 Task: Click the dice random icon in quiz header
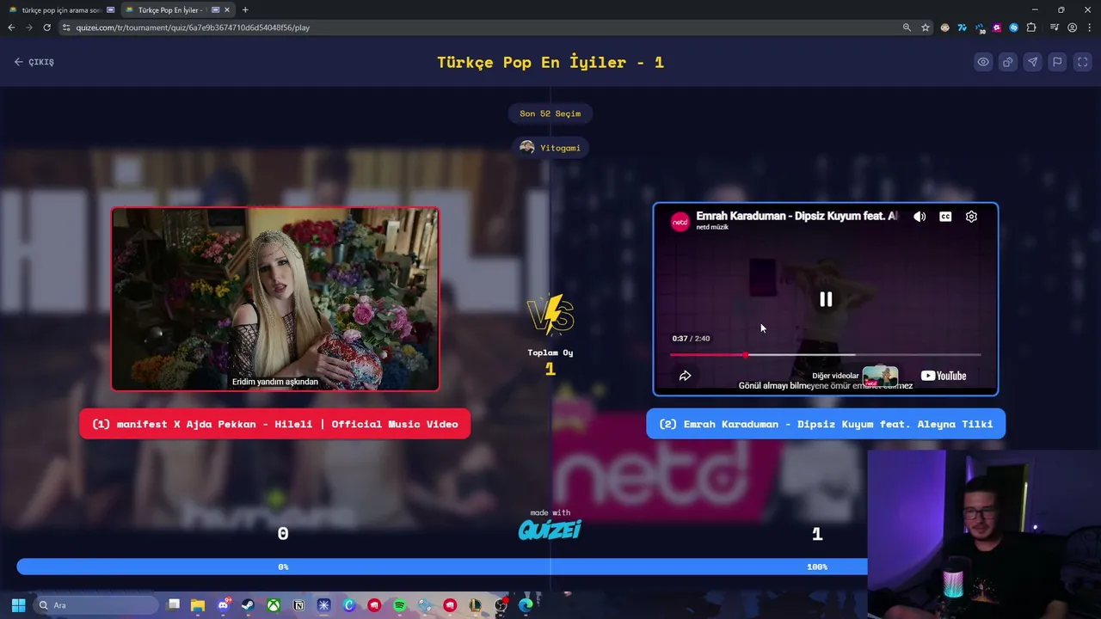pos(1008,62)
